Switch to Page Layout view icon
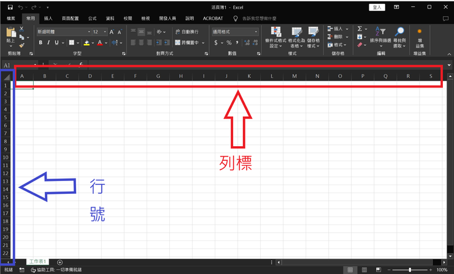Viewport: 454px width, 274px height. 364,270
